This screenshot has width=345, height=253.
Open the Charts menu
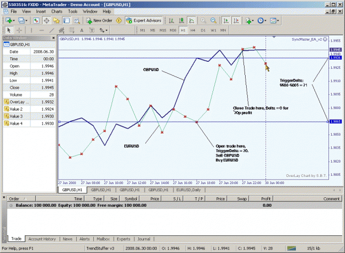[x=57, y=12]
